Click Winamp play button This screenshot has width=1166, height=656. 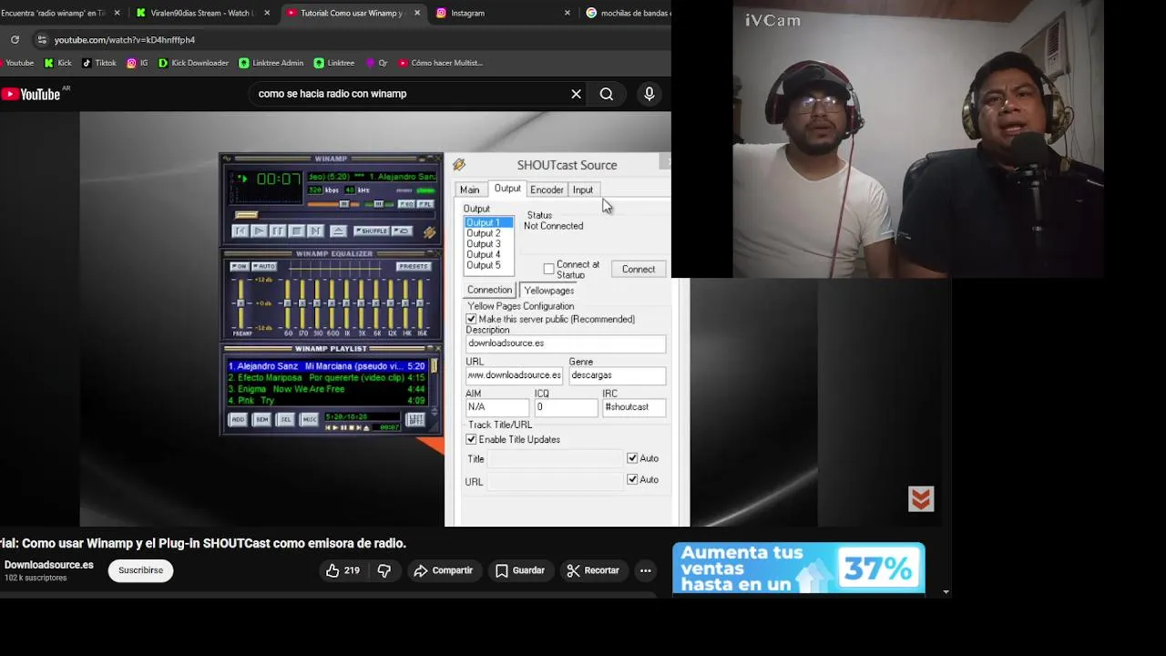[x=259, y=231]
